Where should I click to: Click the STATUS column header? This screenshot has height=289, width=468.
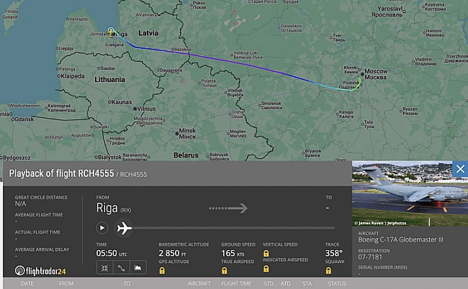pyautogui.click(x=337, y=284)
